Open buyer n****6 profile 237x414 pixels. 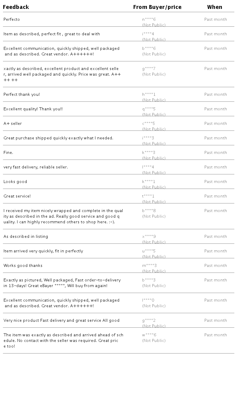coord(149,20)
